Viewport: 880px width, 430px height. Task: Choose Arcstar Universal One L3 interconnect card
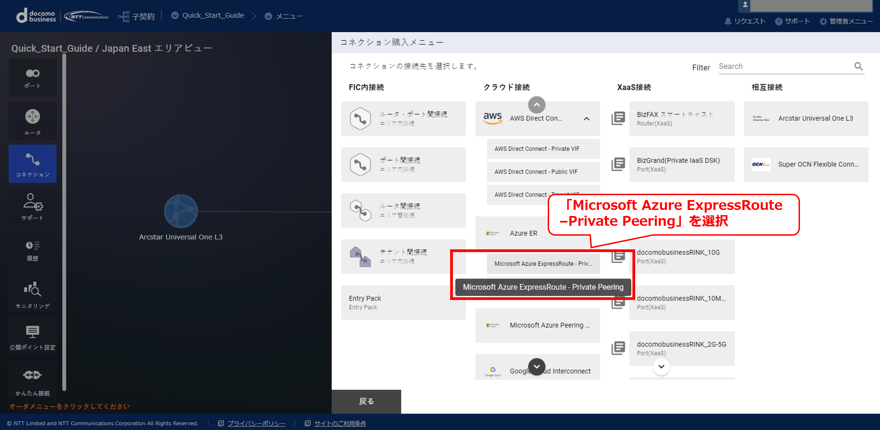point(806,119)
